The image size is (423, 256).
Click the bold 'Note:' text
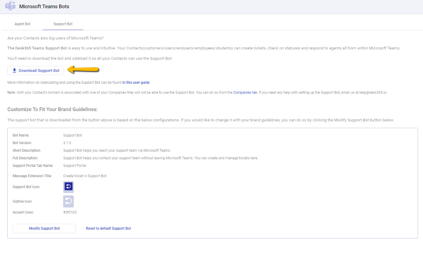coord(12,93)
